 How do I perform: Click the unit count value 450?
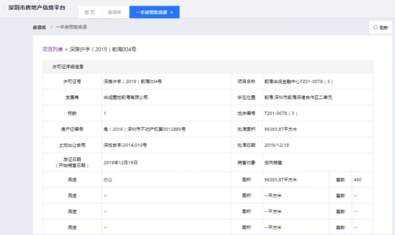click(x=357, y=180)
